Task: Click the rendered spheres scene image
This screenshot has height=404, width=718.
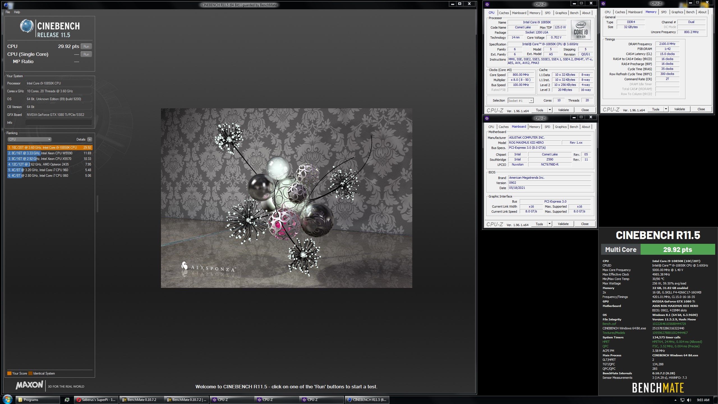Action: tap(286, 198)
